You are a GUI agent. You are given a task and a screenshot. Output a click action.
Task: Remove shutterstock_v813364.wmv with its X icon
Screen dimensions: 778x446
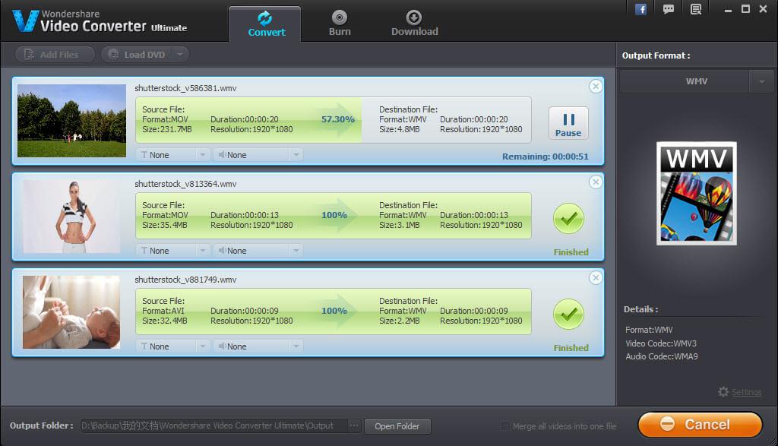596,182
